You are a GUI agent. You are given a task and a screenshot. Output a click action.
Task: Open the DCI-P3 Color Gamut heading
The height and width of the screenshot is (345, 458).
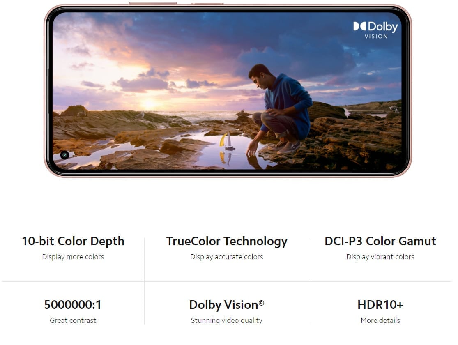click(380, 241)
